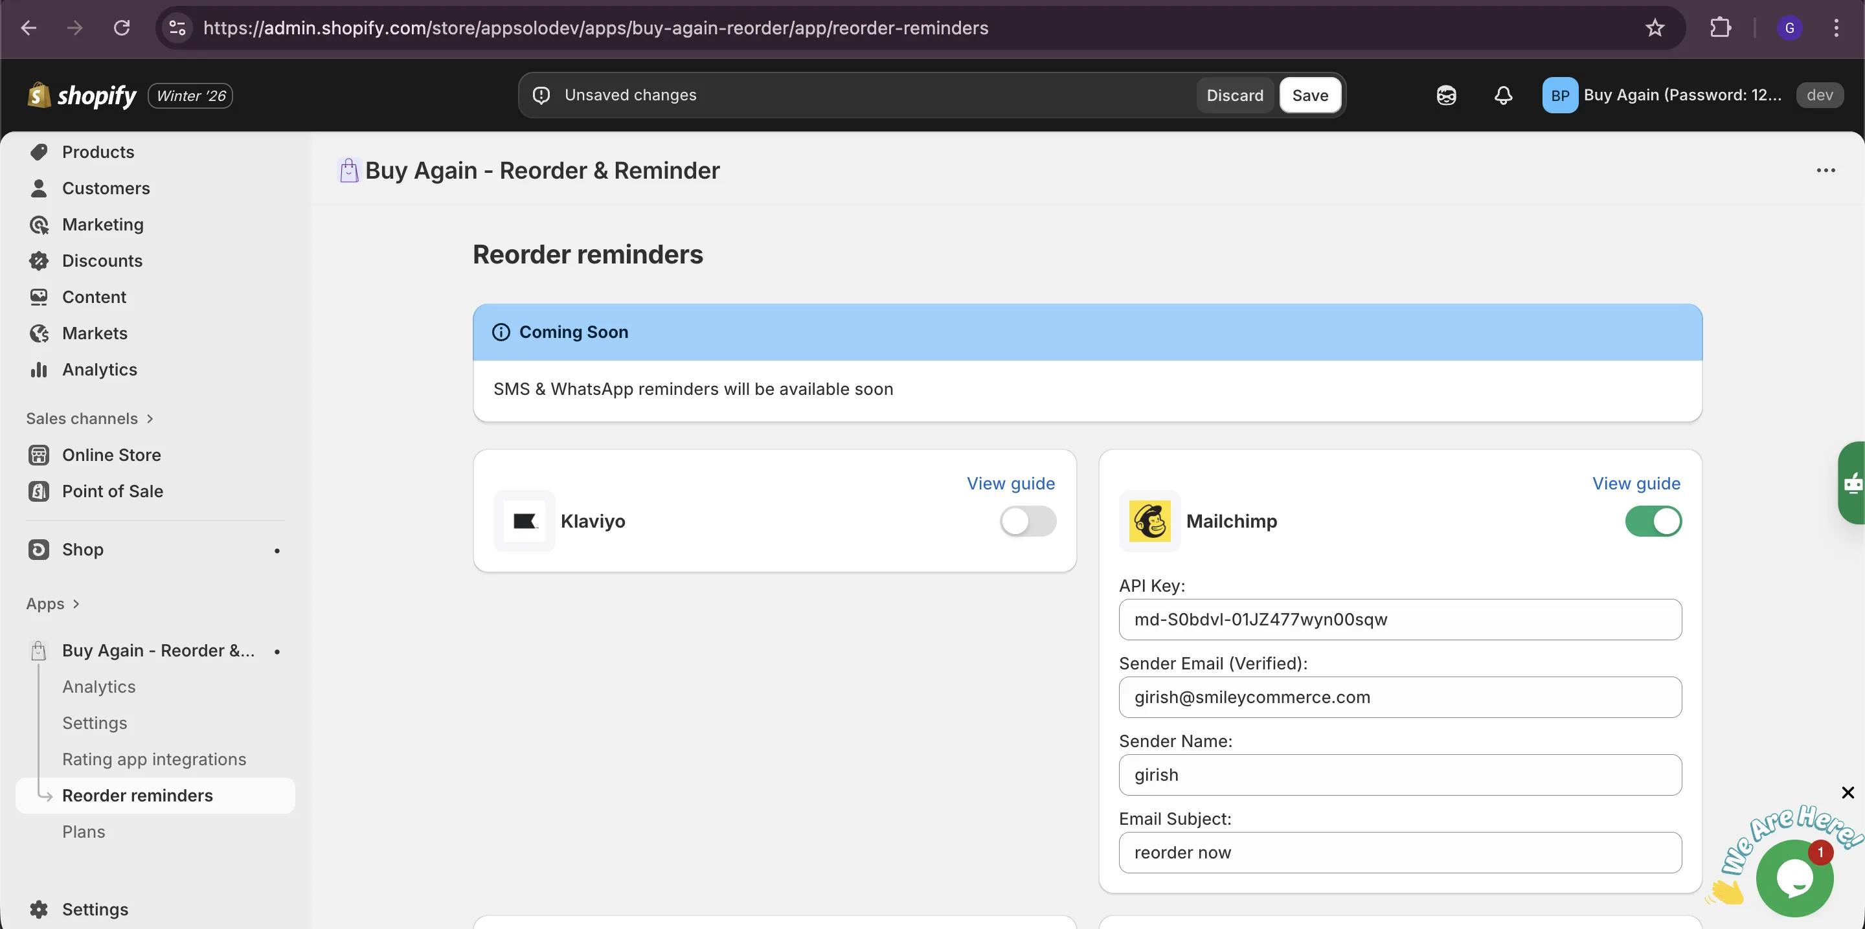Viewport: 1865px width, 929px height.
Task: Close the We Are Here chat popup
Action: point(1848,792)
